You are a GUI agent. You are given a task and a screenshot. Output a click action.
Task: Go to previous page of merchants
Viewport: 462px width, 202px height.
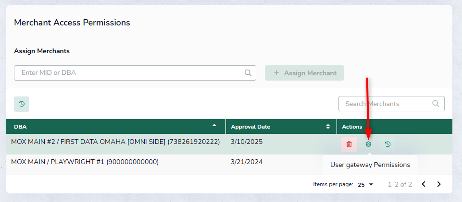click(x=424, y=184)
